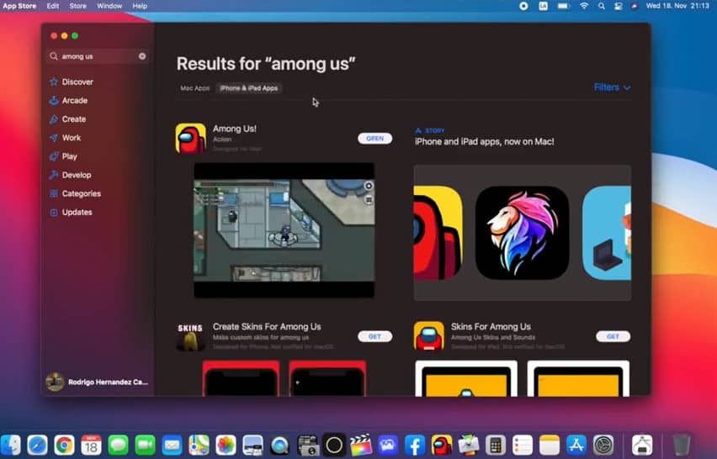Open the Trash in the Dock
The image size is (717, 459).
(682, 445)
